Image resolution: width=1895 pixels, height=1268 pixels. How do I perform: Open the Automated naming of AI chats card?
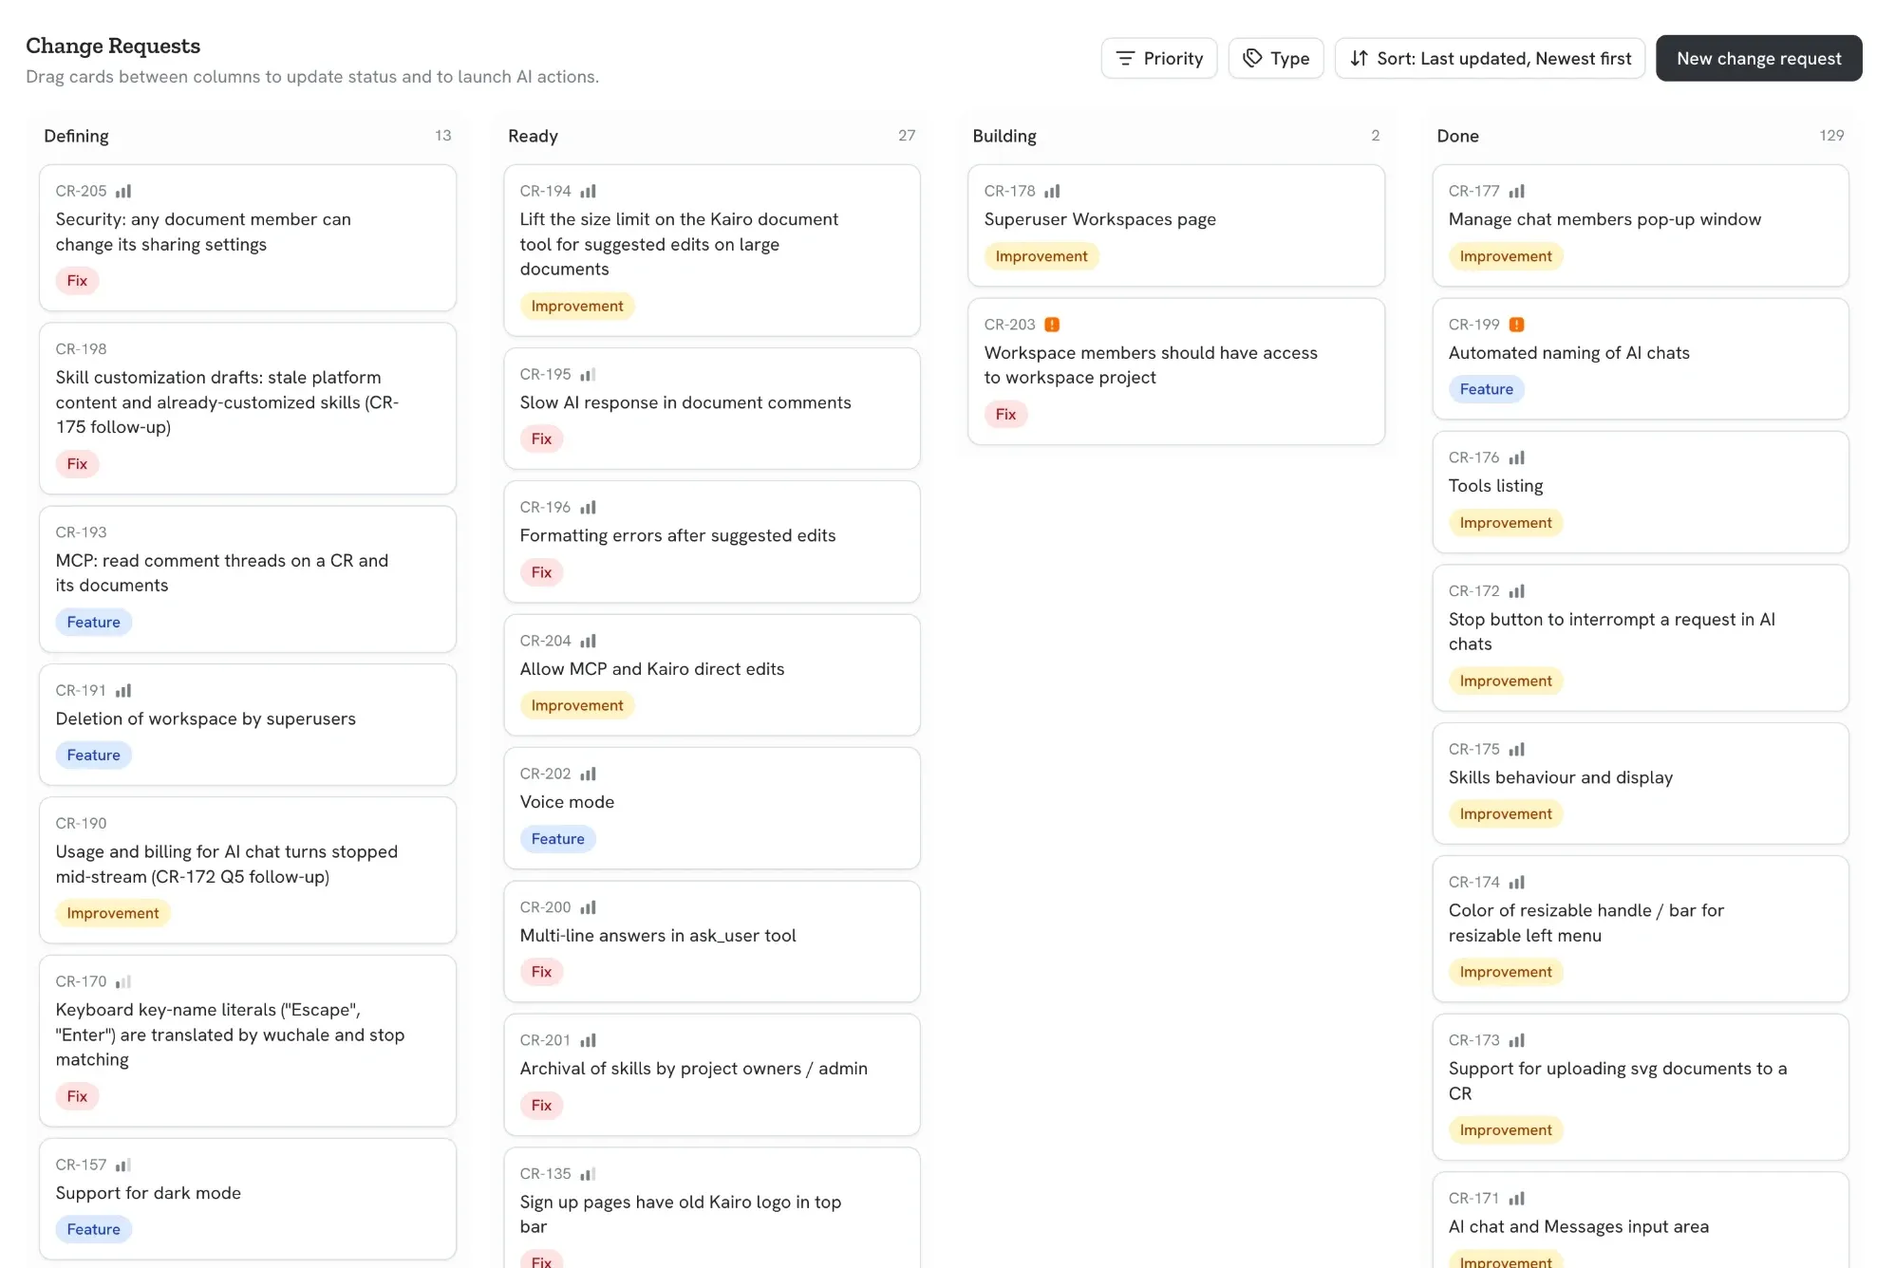point(1640,359)
